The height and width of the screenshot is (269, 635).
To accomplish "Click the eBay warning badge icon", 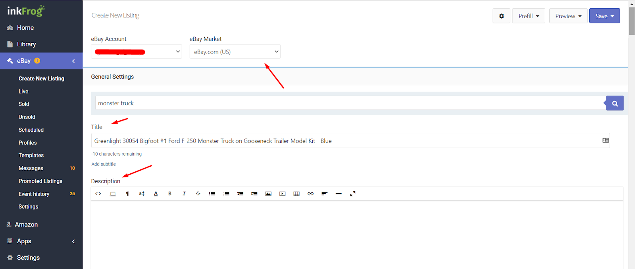I will 37,61.
